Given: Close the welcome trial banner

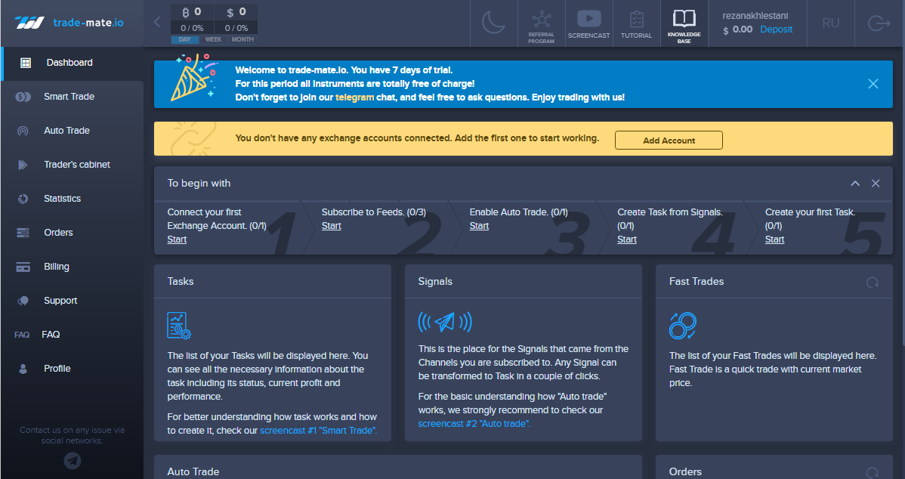Looking at the screenshot, I should [x=873, y=84].
